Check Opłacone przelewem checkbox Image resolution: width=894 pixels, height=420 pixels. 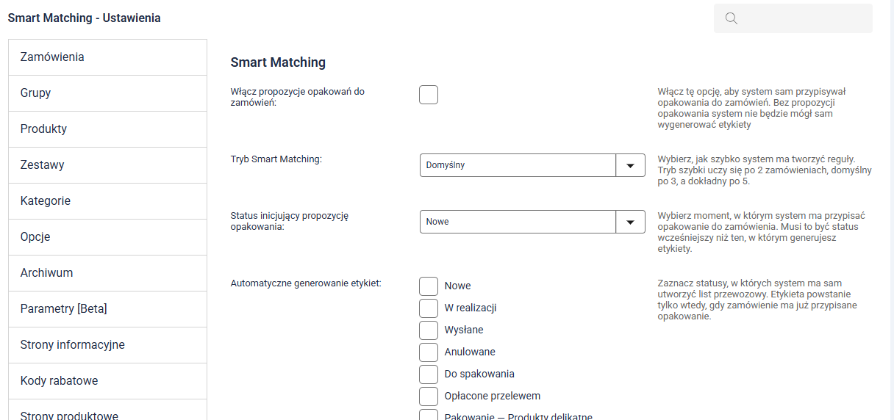tap(429, 396)
